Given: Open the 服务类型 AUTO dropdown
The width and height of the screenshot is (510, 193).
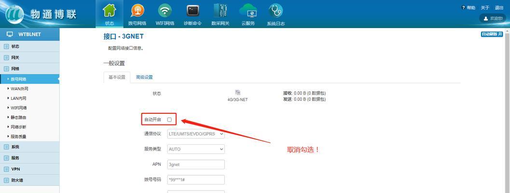Looking at the screenshot, I should pos(196,149).
